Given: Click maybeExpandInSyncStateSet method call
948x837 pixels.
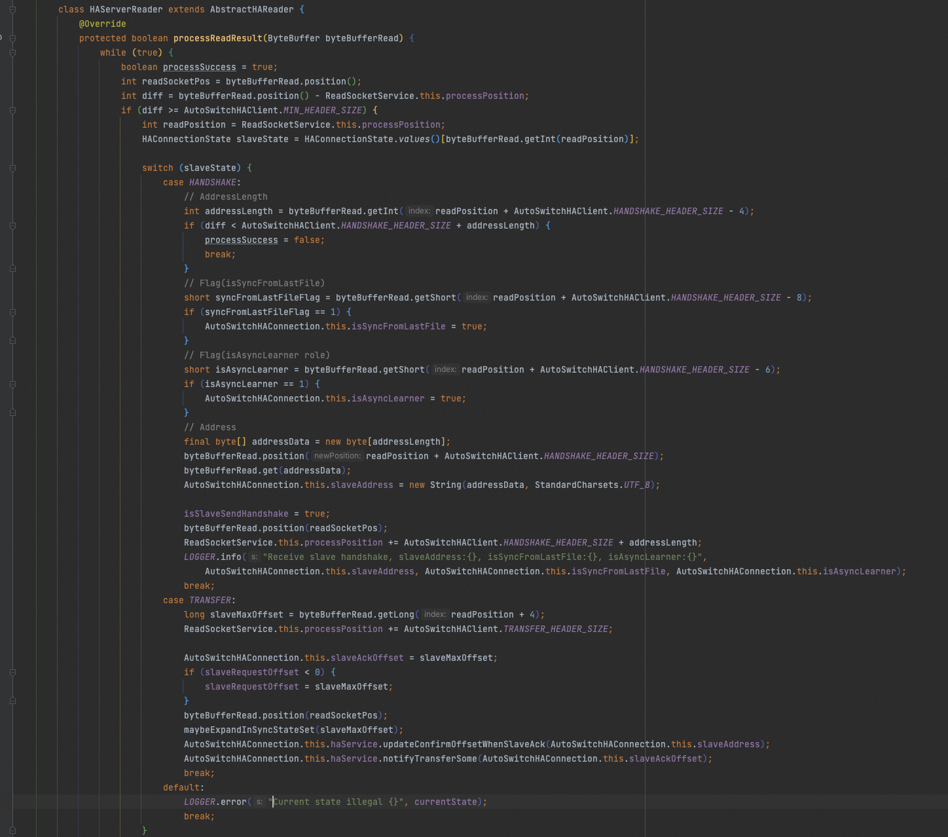Looking at the screenshot, I should 249,730.
